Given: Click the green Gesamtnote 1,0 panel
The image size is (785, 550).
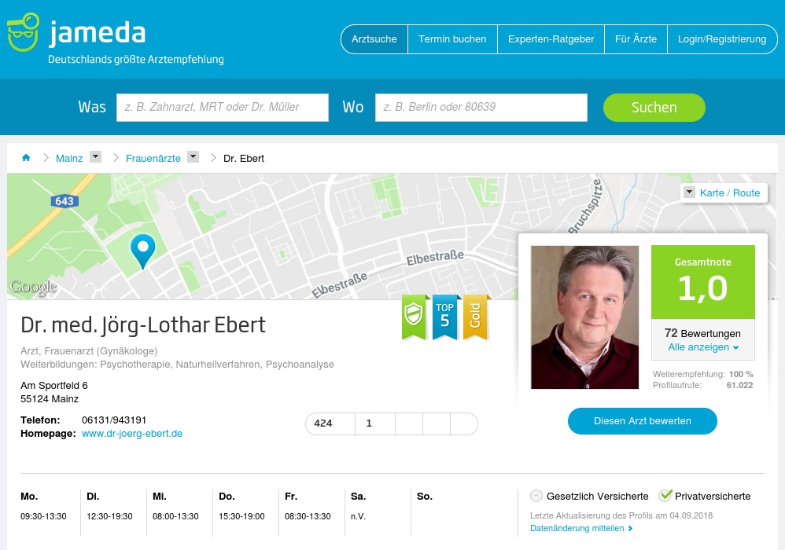Looking at the screenshot, I should click(x=702, y=281).
